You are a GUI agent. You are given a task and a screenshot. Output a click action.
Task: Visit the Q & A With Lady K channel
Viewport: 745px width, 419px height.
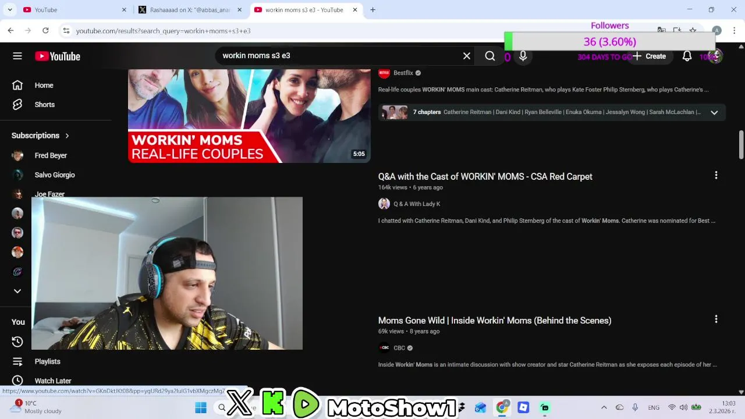[417, 204]
